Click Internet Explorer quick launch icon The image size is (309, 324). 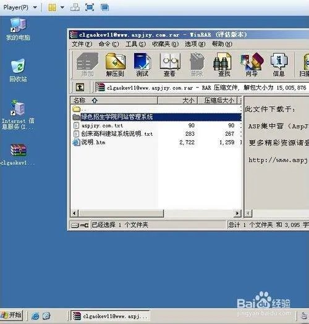pos(35,316)
